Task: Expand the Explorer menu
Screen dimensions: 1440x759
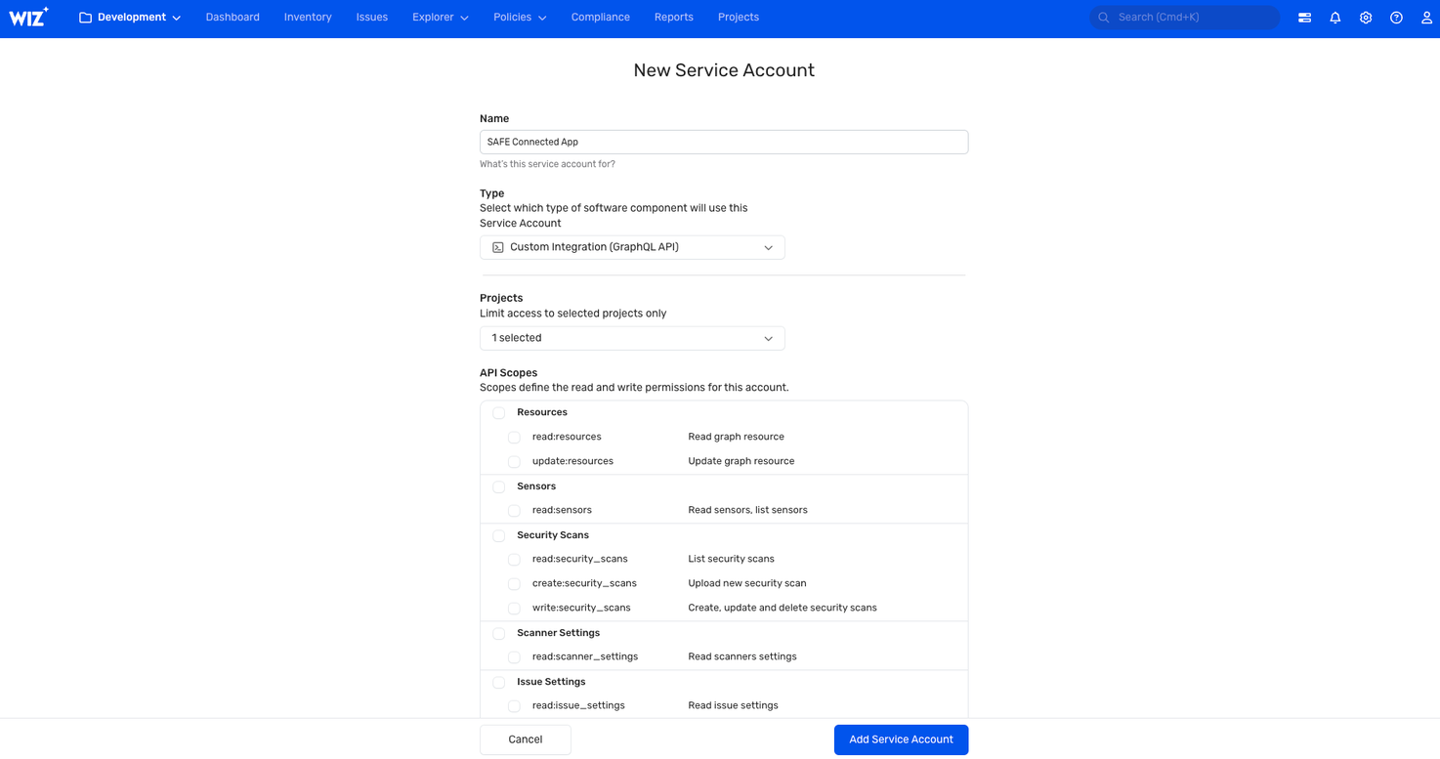Action: click(x=440, y=18)
